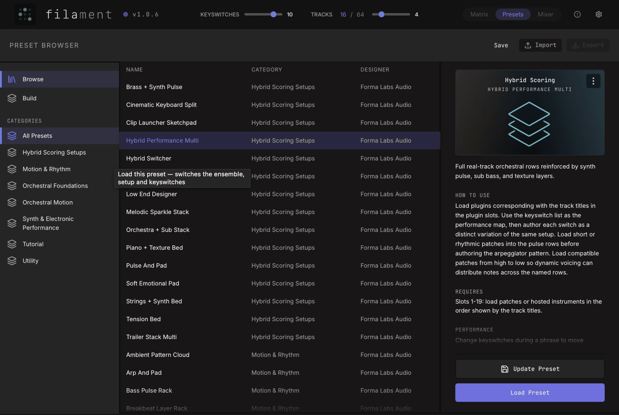Click the Hybrid Scoring preset artwork thumbnail
The height and width of the screenshot is (415, 619).
click(530, 113)
